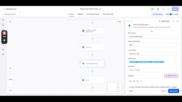Zoom in on canvas
This screenshot has height=102, width=182.
coord(10,74)
